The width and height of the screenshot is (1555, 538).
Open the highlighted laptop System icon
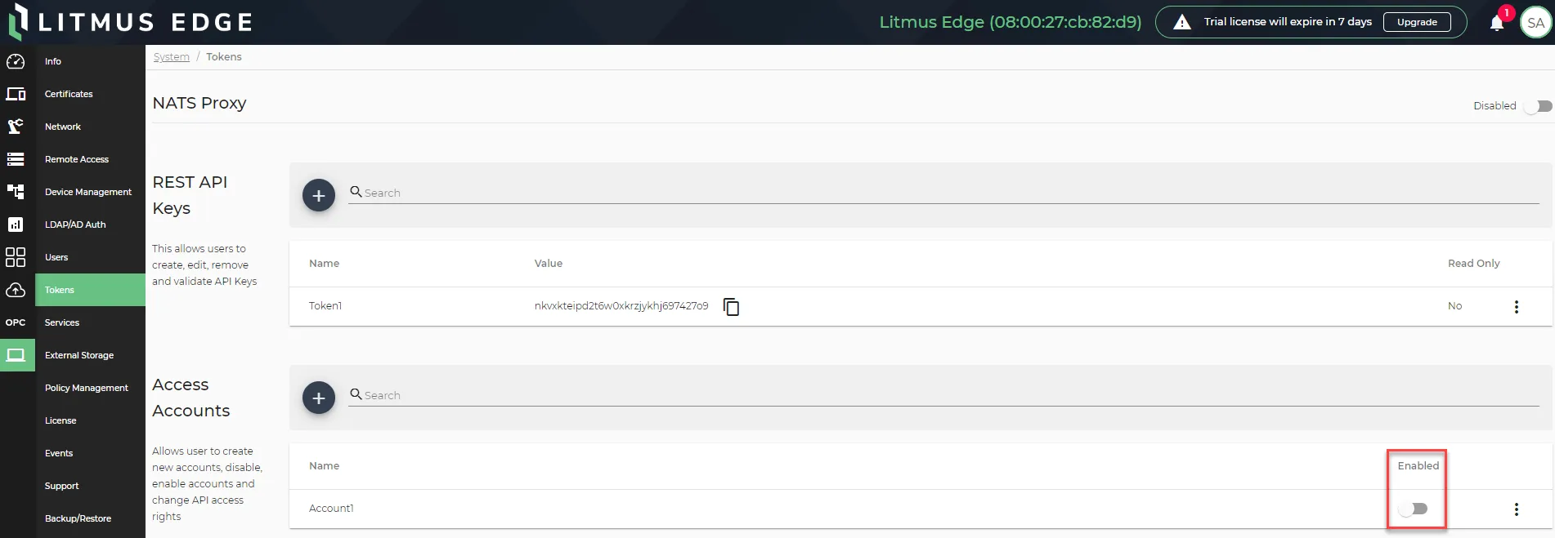16,355
